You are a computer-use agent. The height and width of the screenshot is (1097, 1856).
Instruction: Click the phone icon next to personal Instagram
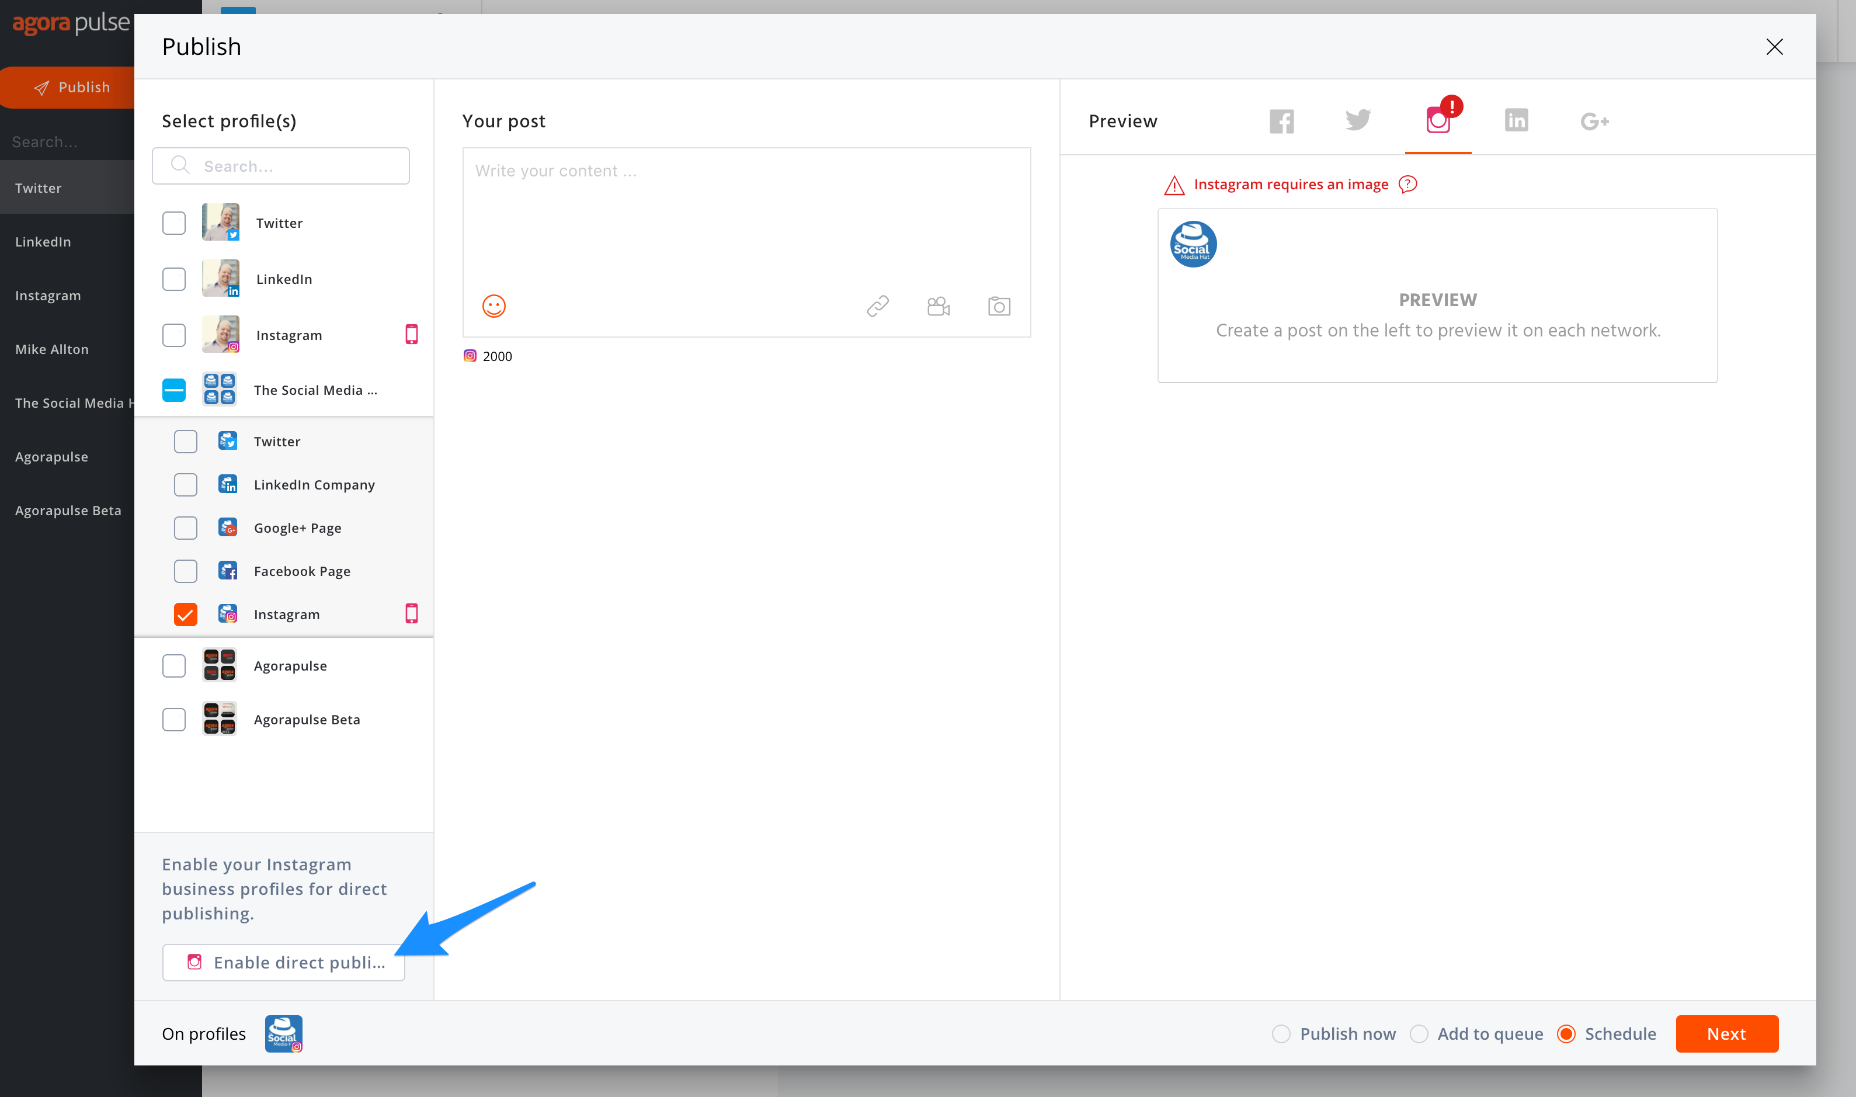coord(412,334)
